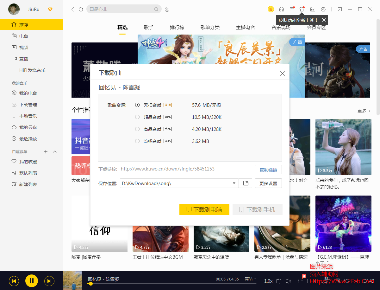This screenshot has width=380, height=290.
Task: Select 无损音质 lossless quality
Action: coord(137,105)
